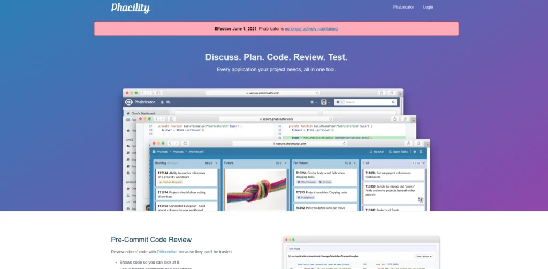Click the reload icon in the back dashboard window address bar

coord(317,93)
